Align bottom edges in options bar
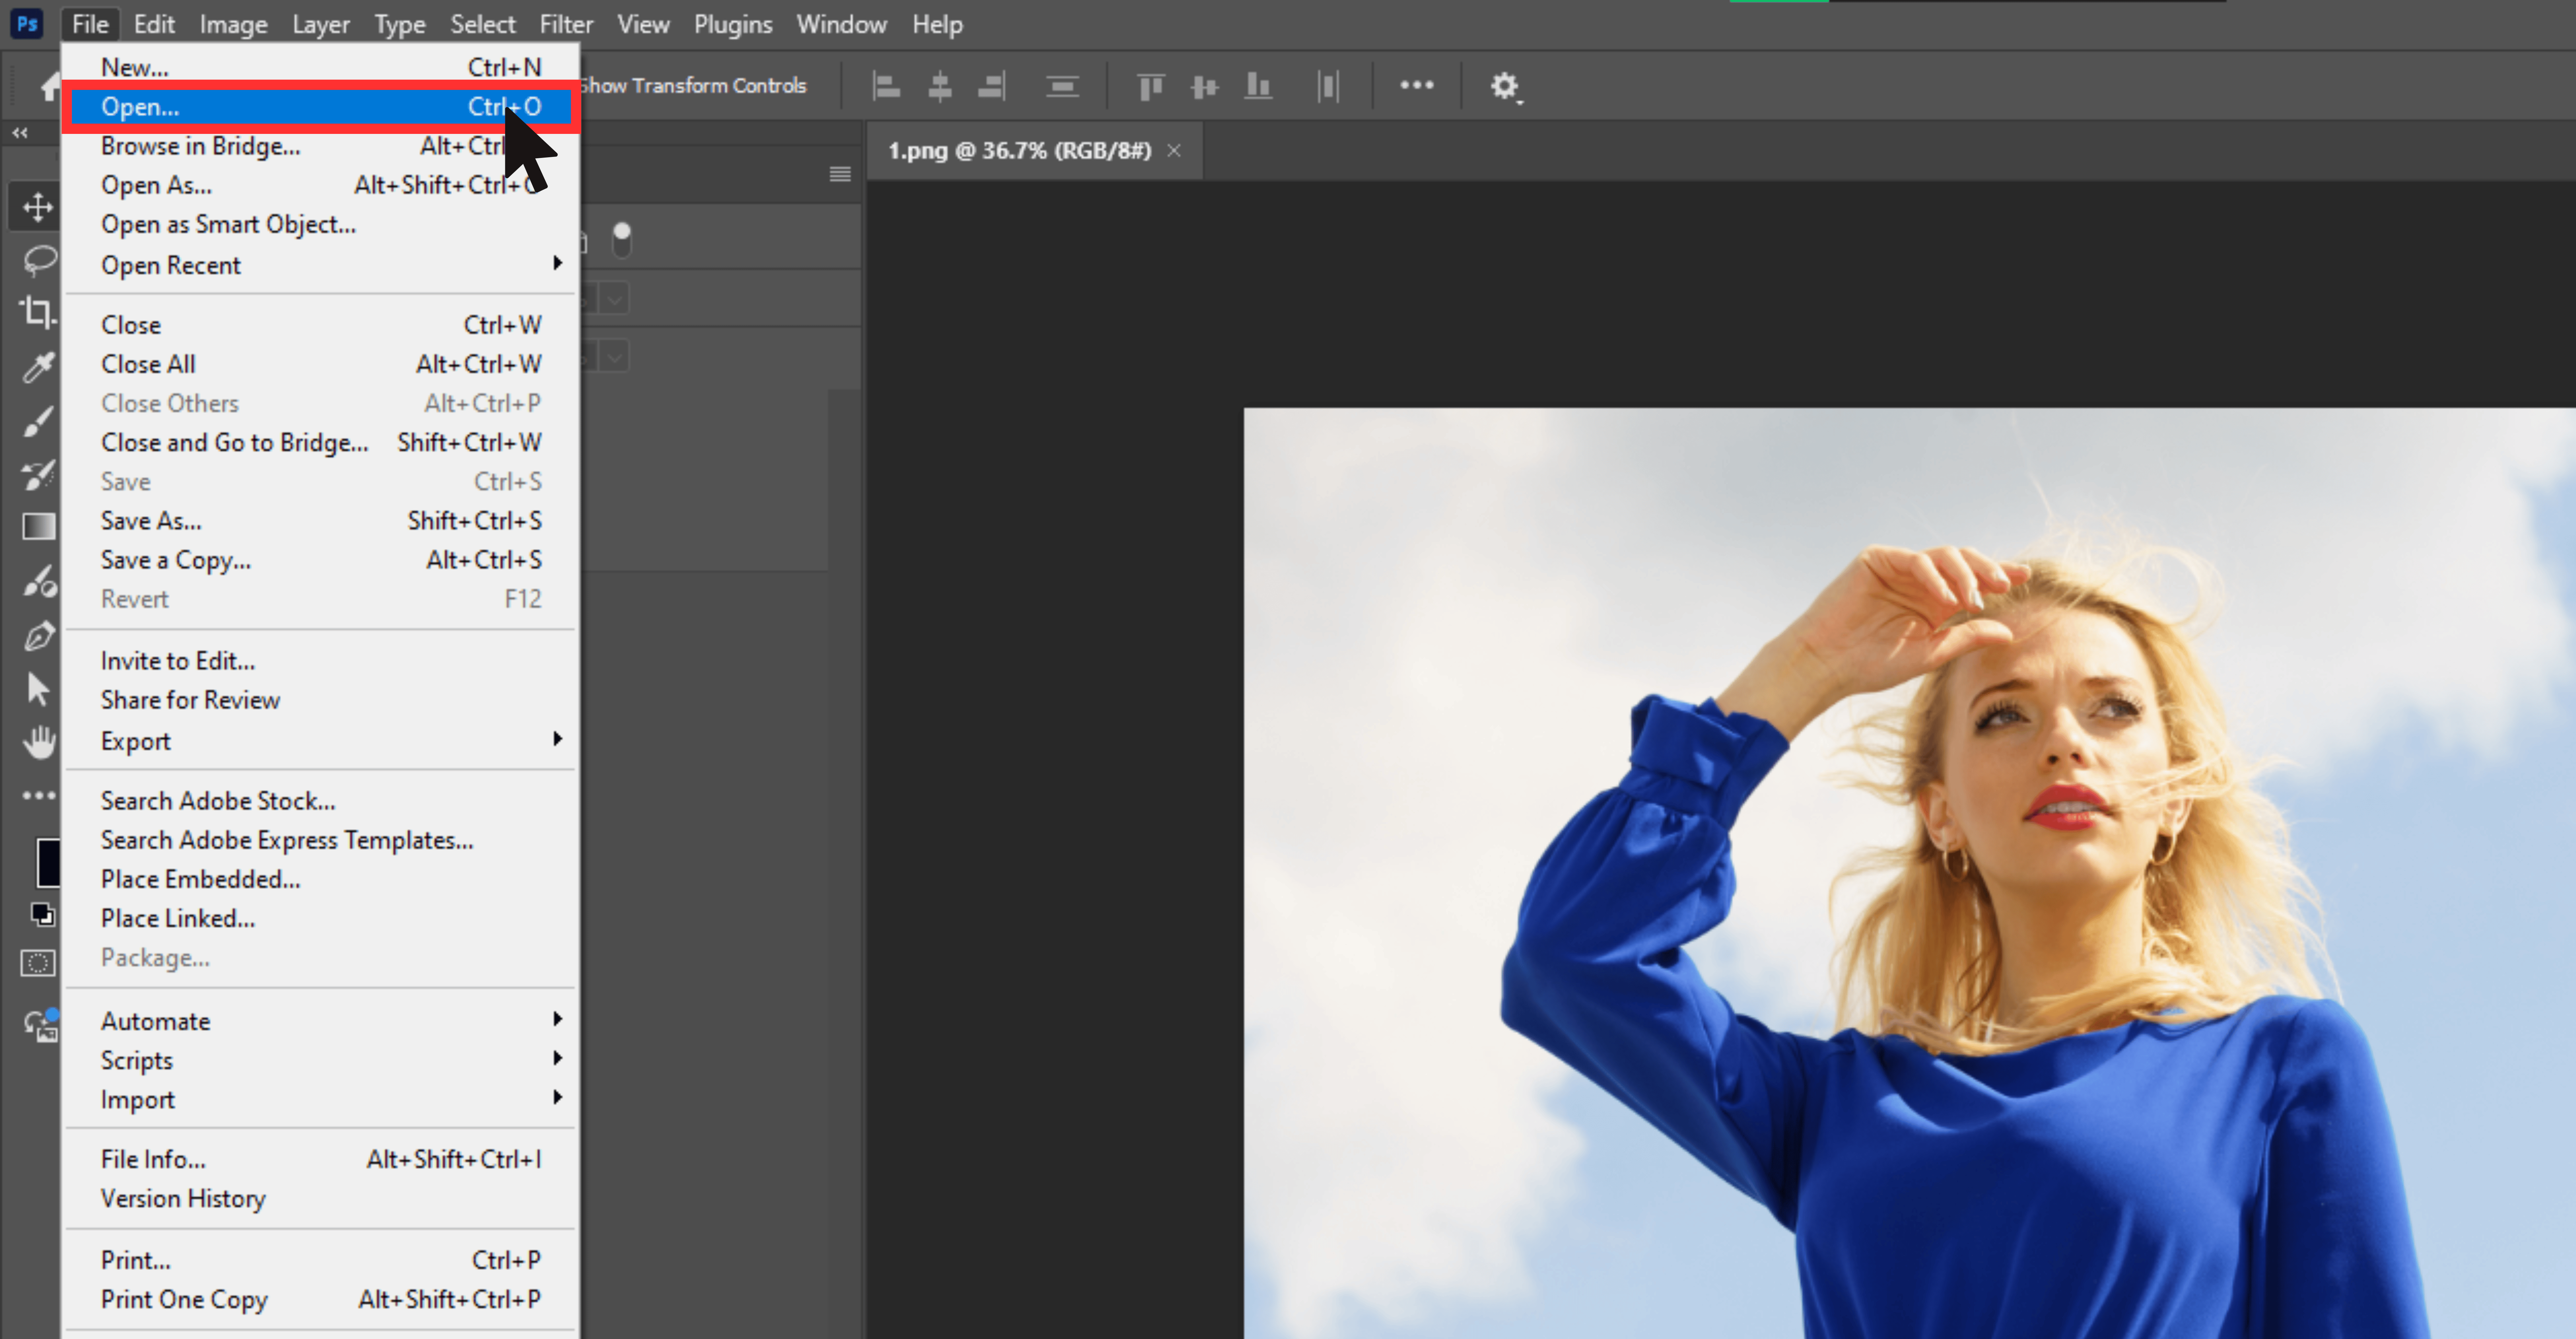 (1258, 86)
